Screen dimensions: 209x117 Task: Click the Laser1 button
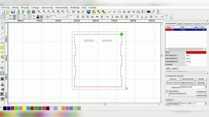[x=168, y=68]
